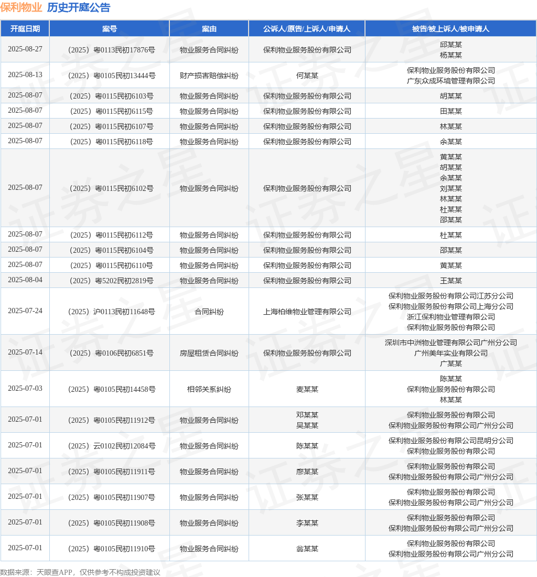Screen dimensions: 537x577
Task: Select the 案号 column header
Action: (x=110, y=29)
